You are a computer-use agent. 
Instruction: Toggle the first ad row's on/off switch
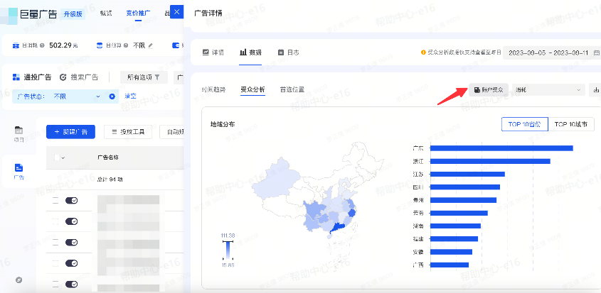pyautogui.click(x=72, y=200)
